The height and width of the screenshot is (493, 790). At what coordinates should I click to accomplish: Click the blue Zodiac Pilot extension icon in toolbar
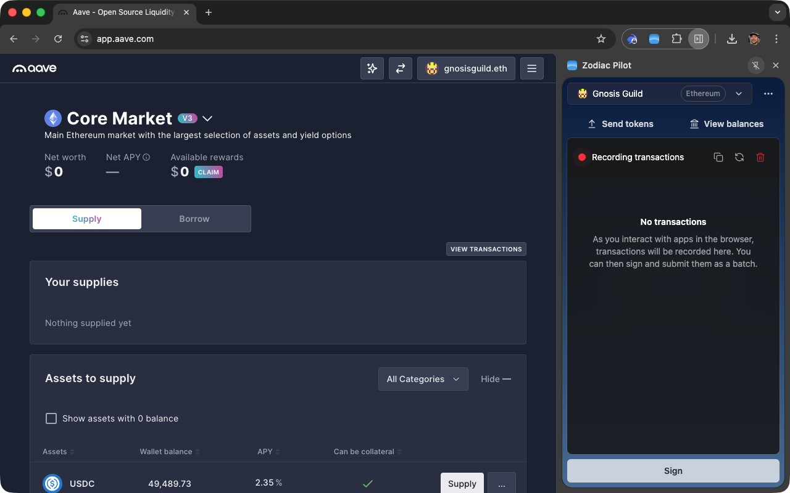[654, 39]
